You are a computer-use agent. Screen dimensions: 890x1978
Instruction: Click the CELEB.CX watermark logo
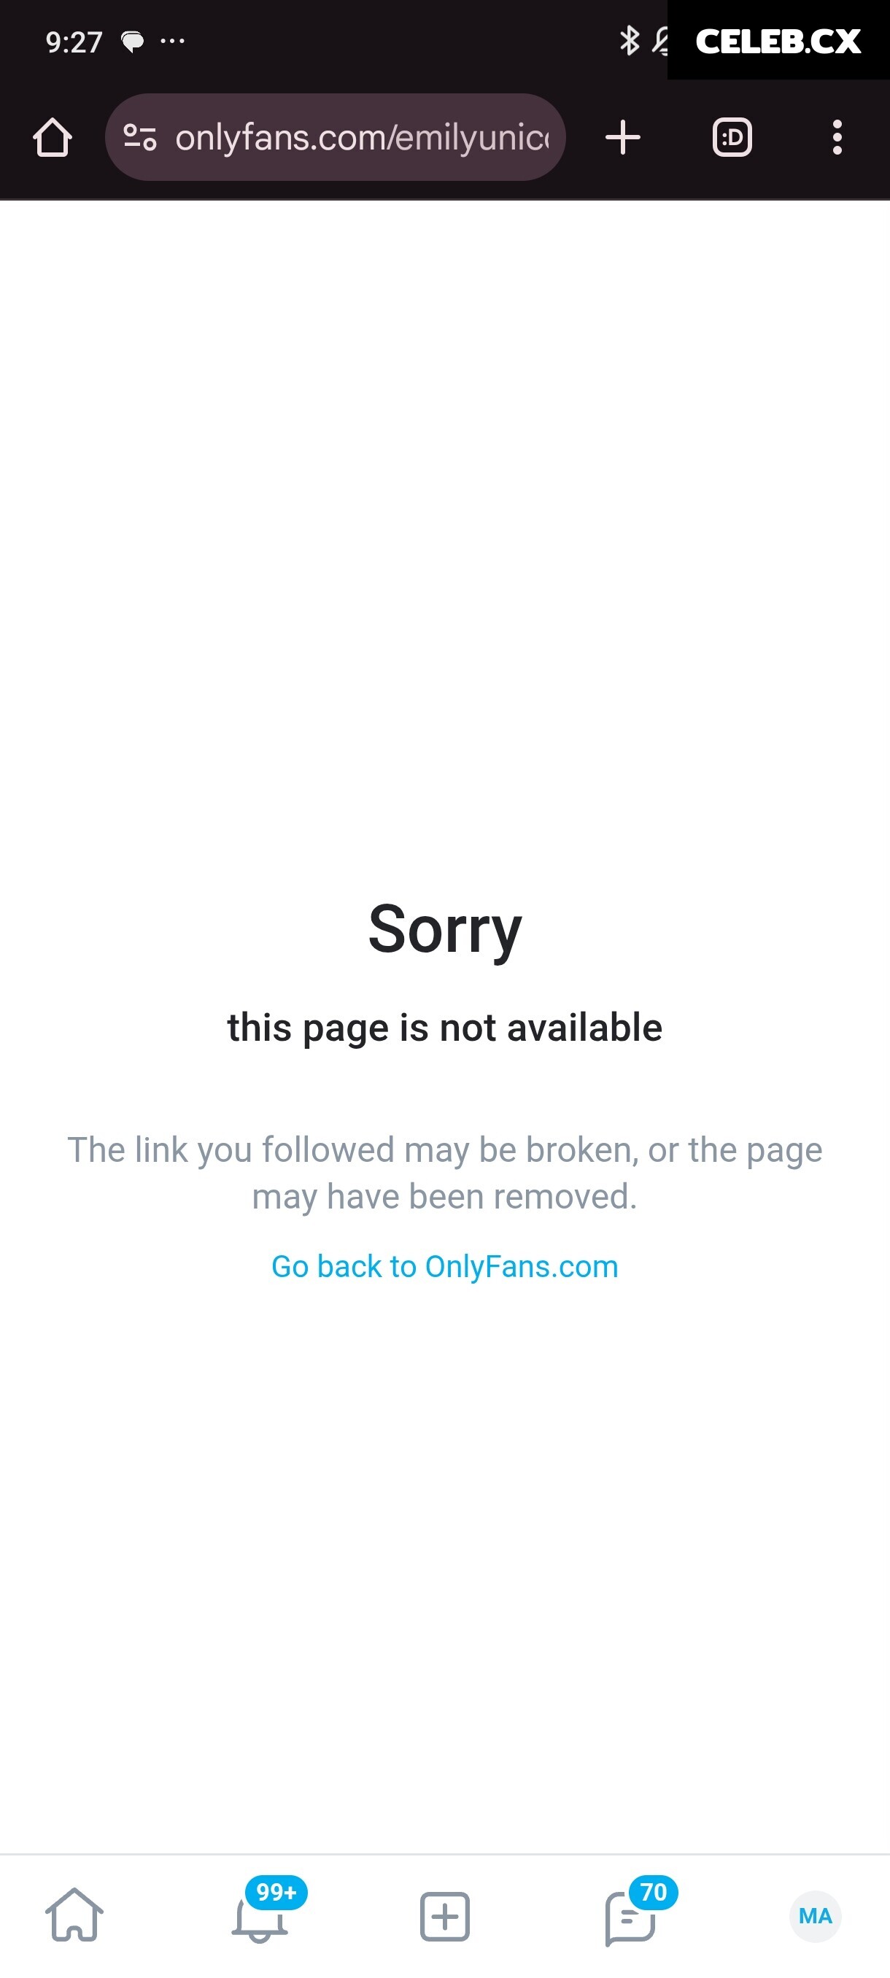click(778, 41)
